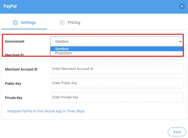Screen dimensions: 188x138
Task: Click the partially hidden Merchant ID input box
Action: [x=117, y=58]
